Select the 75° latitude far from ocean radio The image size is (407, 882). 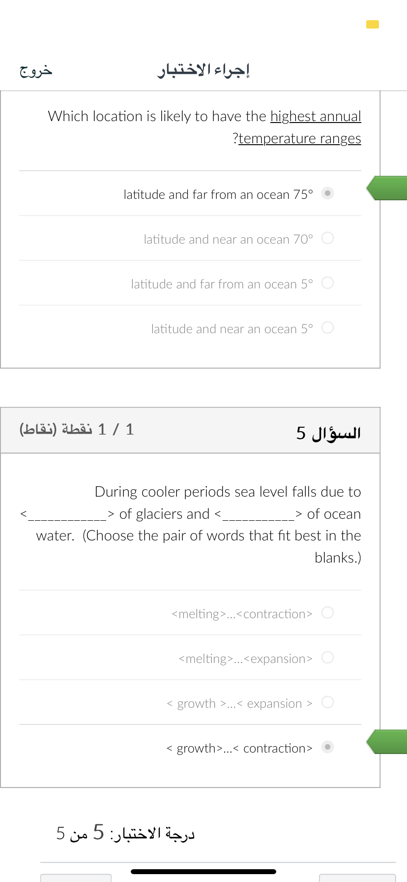pos(327,193)
